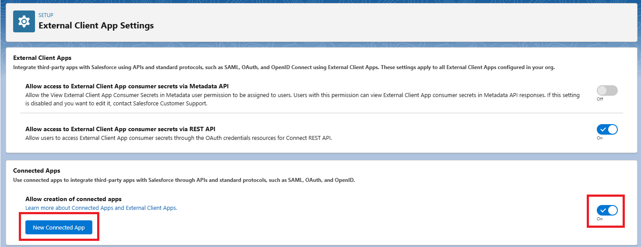
Task: Click the SETUP breadcrumb label
Action: 46,15
